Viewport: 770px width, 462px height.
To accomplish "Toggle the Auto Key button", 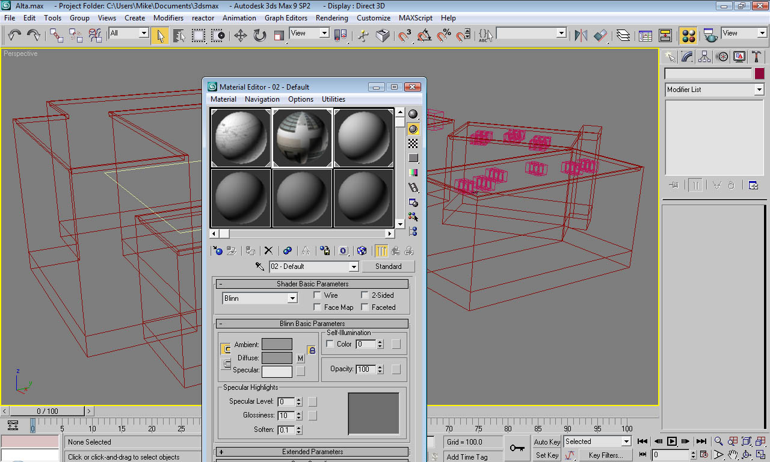I will (x=547, y=442).
